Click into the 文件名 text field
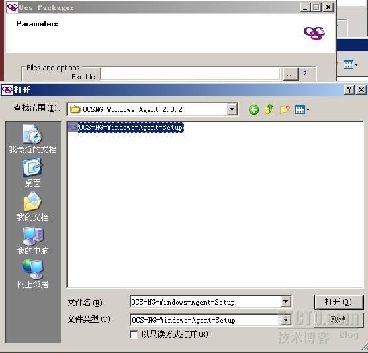 point(205,302)
